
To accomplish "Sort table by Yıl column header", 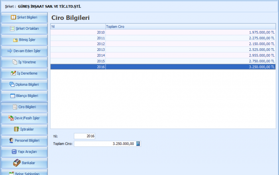I will tap(78, 27).
